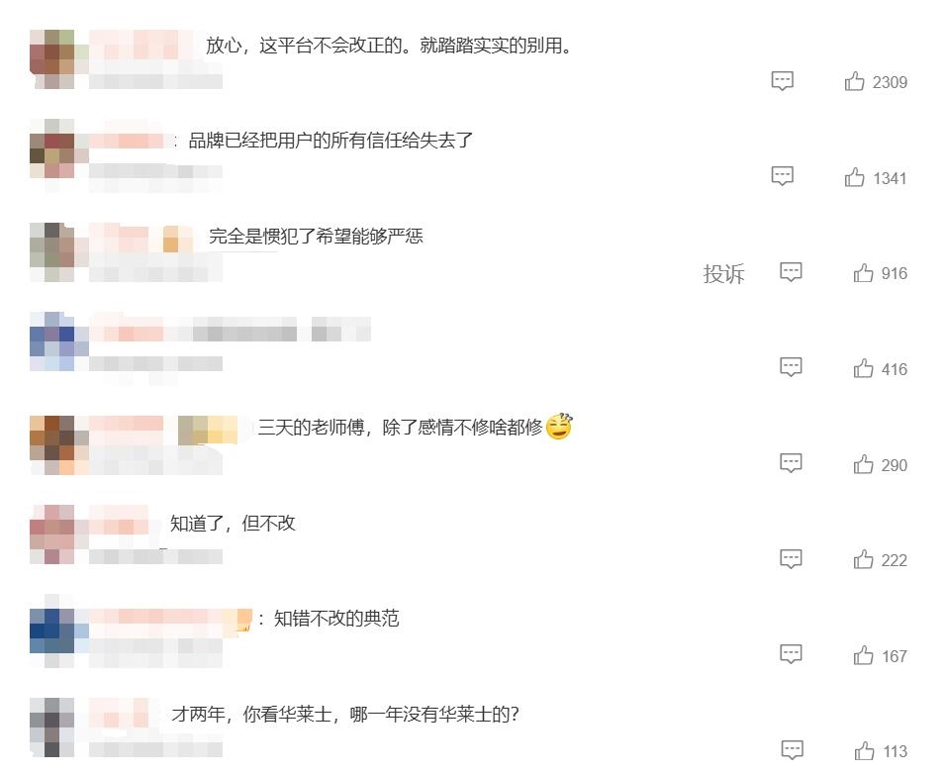Image resolution: width=945 pixels, height=775 pixels.
Task: Reply to the comment with 416 likes
Action: pos(791,367)
